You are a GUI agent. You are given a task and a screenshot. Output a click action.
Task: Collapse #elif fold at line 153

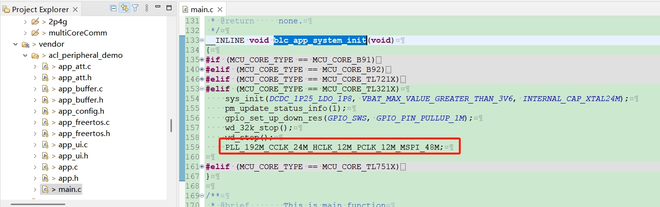tap(202, 89)
